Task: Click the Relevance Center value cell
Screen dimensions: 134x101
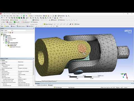Action: point(25,73)
